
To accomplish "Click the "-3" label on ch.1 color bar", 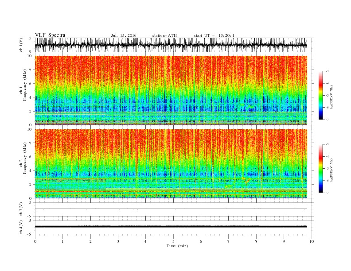I will click(327, 71).
